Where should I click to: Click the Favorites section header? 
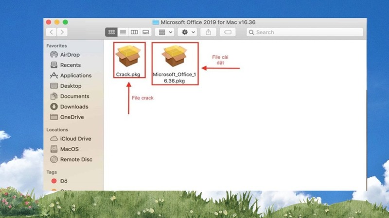[x=56, y=46]
